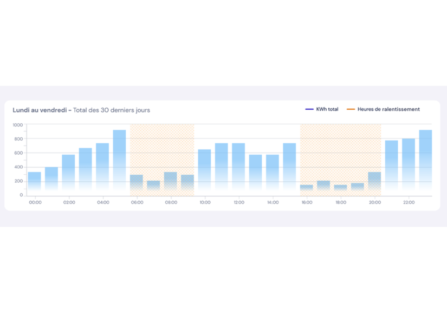447x311 pixels.
Task: Pick the 06:00 bar in the morning slowdown zone
Action: [137, 184]
